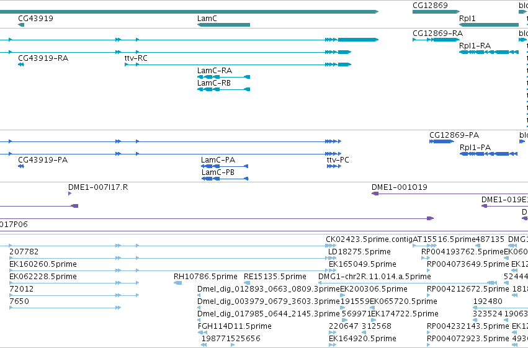Select the CK02423.5prime.contig EST label
528x348 pixels.
pos(369,239)
